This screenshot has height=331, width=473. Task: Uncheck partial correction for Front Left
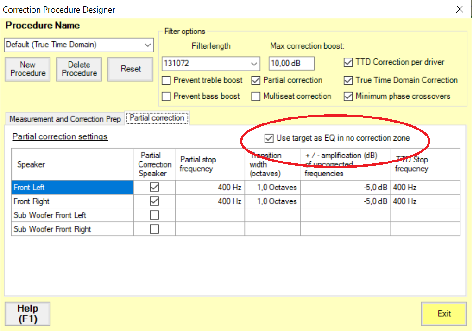click(x=154, y=188)
